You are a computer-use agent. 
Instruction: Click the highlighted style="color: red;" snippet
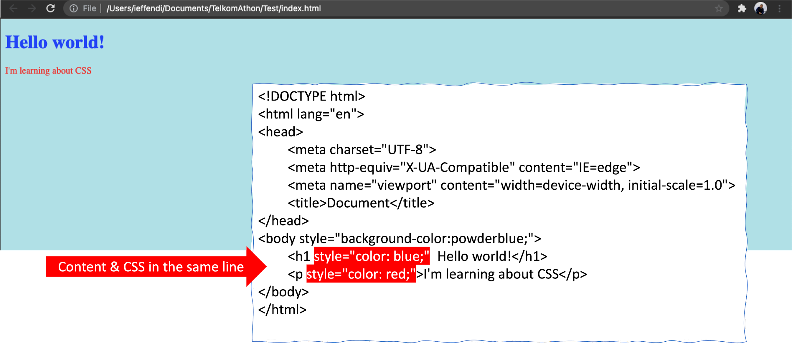[x=361, y=274]
